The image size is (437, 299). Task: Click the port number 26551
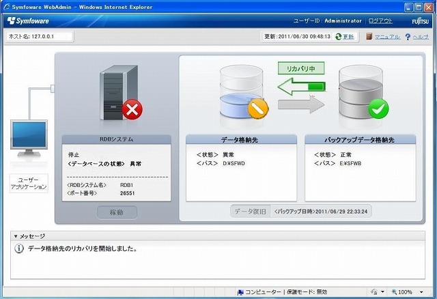click(x=128, y=193)
